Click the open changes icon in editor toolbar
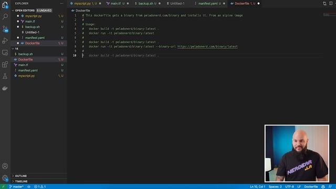The width and height of the screenshot is (336, 189). tap(324, 4)
